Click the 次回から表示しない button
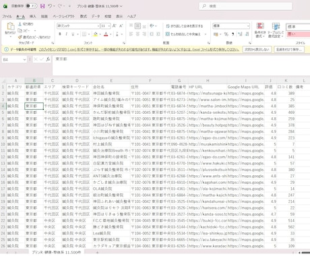This screenshot has width=310, height=256. (257, 49)
